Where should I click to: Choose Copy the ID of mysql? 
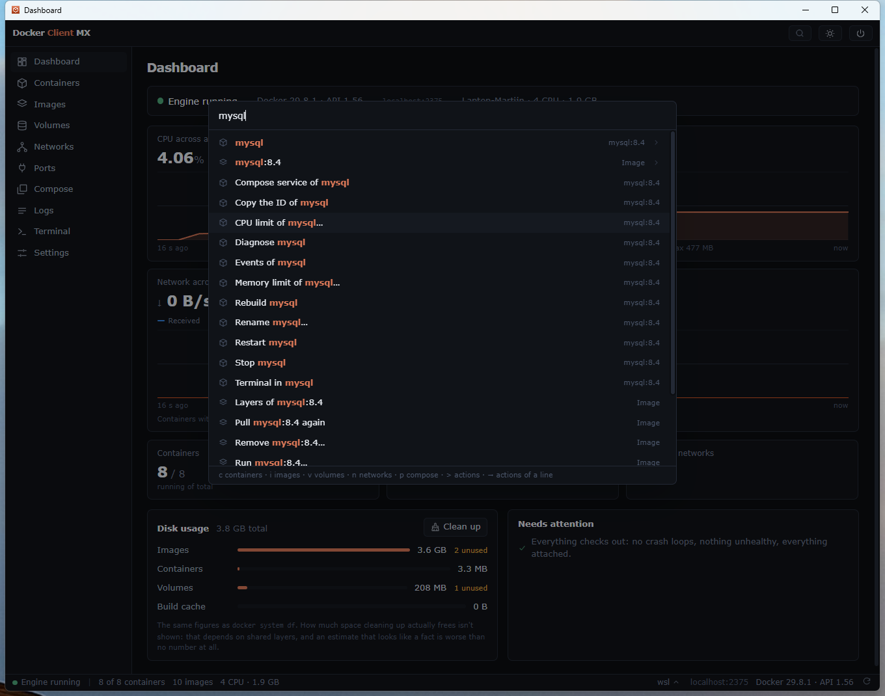click(x=439, y=203)
